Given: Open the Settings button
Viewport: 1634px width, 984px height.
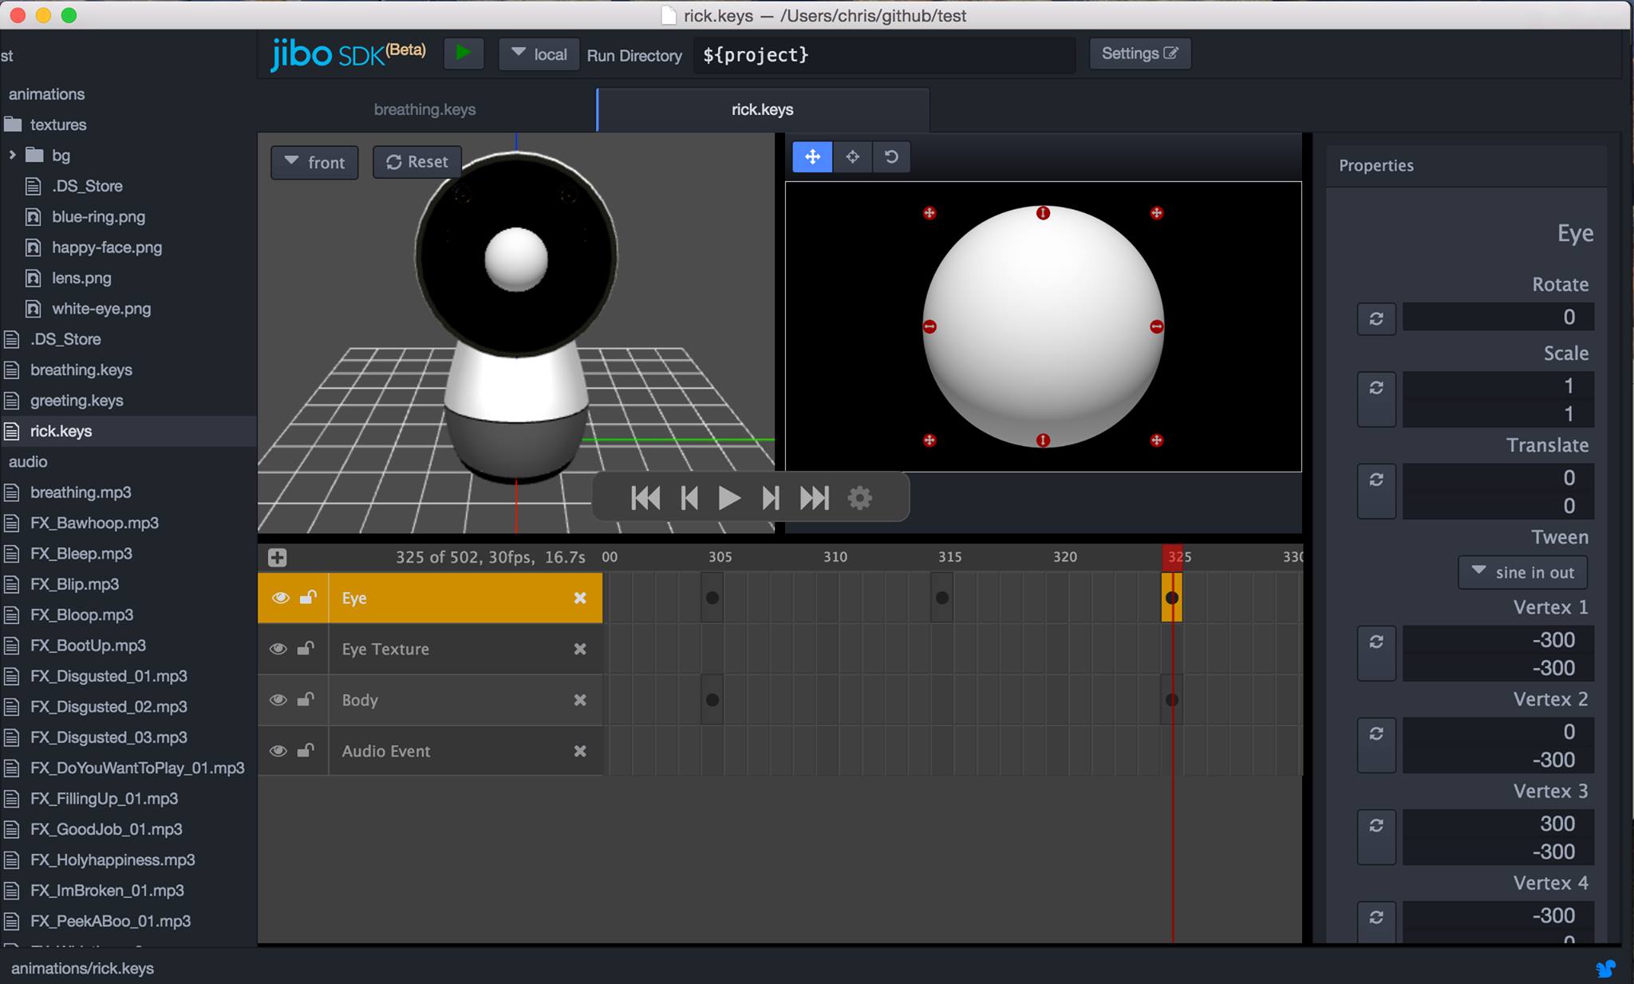Looking at the screenshot, I should click(x=1139, y=53).
